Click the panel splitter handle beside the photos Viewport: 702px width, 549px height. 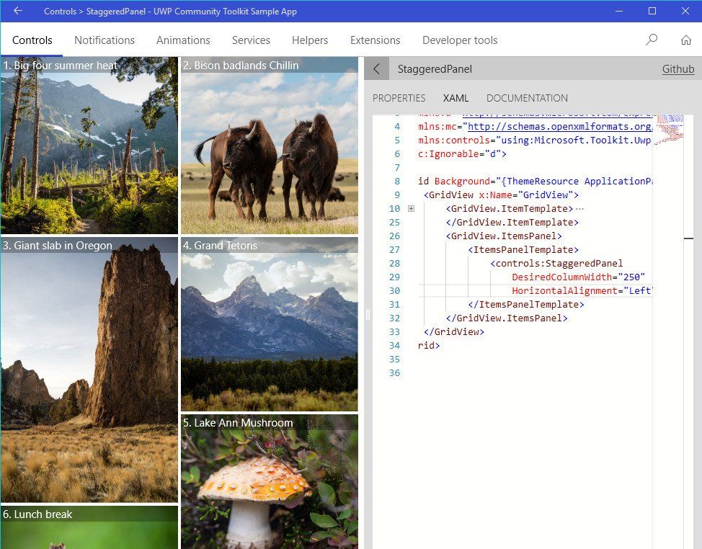pos(367,315)
